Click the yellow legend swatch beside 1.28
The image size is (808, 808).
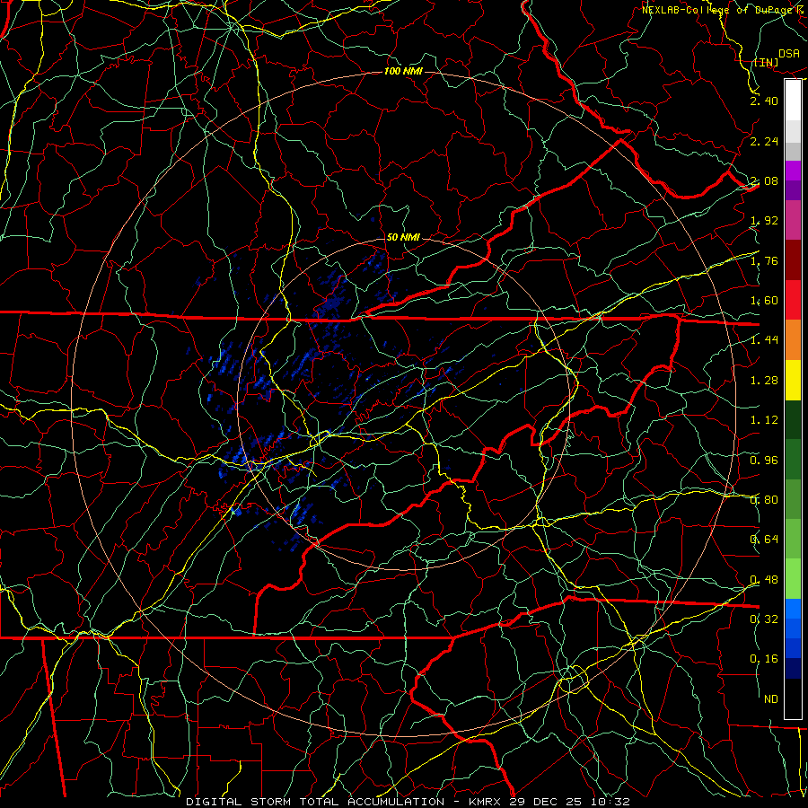pos(793,380)
